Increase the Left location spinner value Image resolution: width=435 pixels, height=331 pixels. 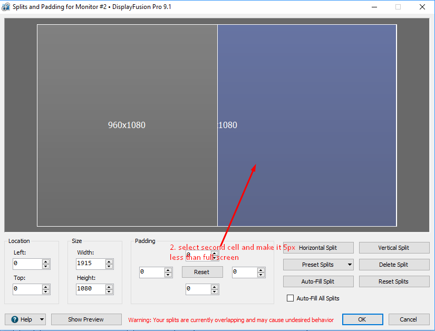[x=46, y=261]
